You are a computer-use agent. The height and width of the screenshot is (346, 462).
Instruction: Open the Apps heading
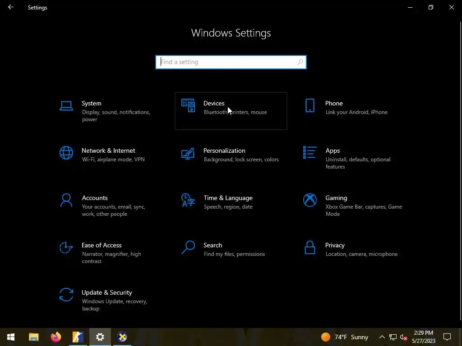(x=333, y=150)
